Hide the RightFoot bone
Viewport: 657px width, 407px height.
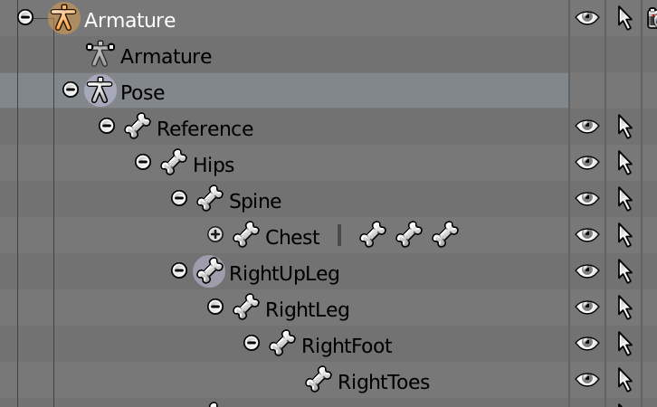pos(587,345)
